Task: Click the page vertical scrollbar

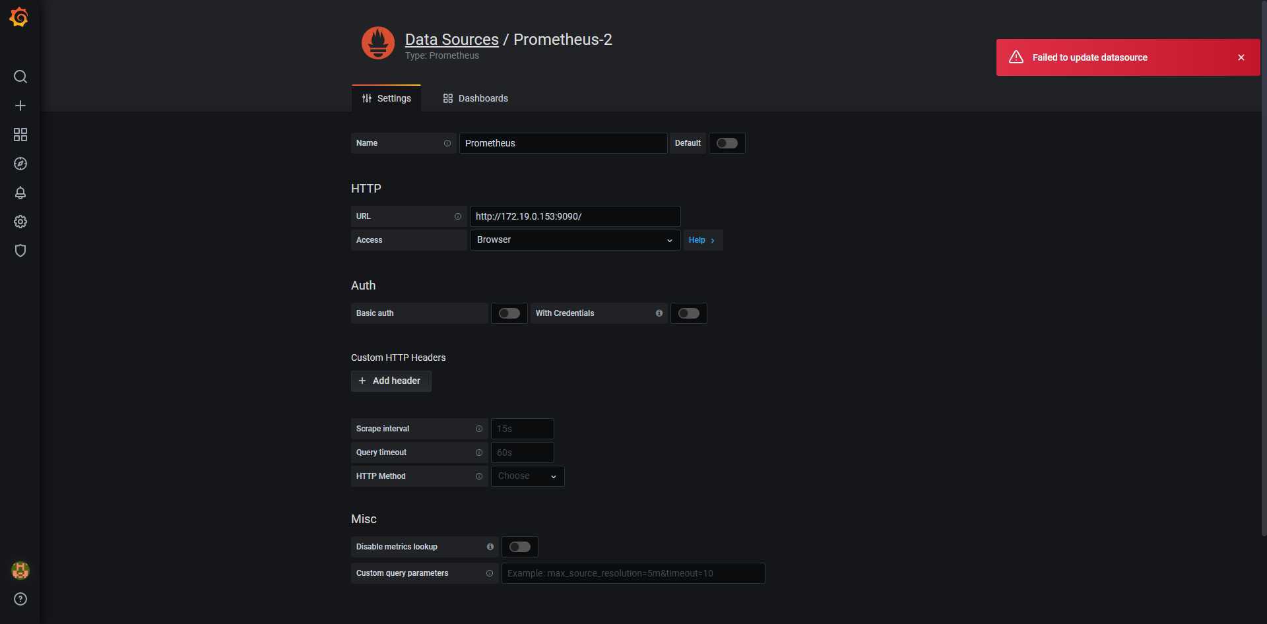Action: [x=1263, y=267]
